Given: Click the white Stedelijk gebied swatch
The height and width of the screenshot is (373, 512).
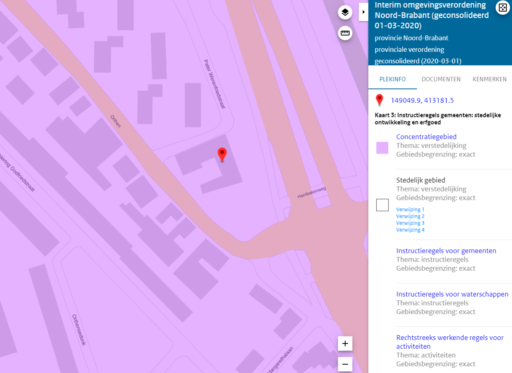Looking at the screenshot, I should [382, 205].
